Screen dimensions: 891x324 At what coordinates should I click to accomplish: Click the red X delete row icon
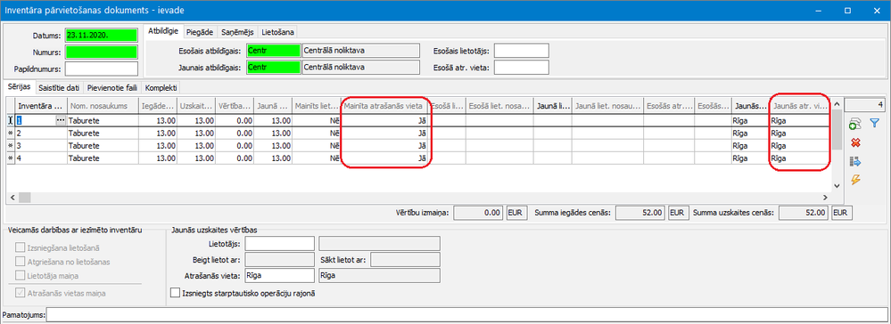tap(855, 142)
